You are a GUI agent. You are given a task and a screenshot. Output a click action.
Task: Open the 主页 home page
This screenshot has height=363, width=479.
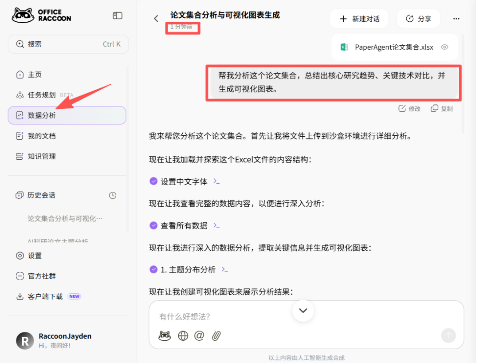coord(67,75)
